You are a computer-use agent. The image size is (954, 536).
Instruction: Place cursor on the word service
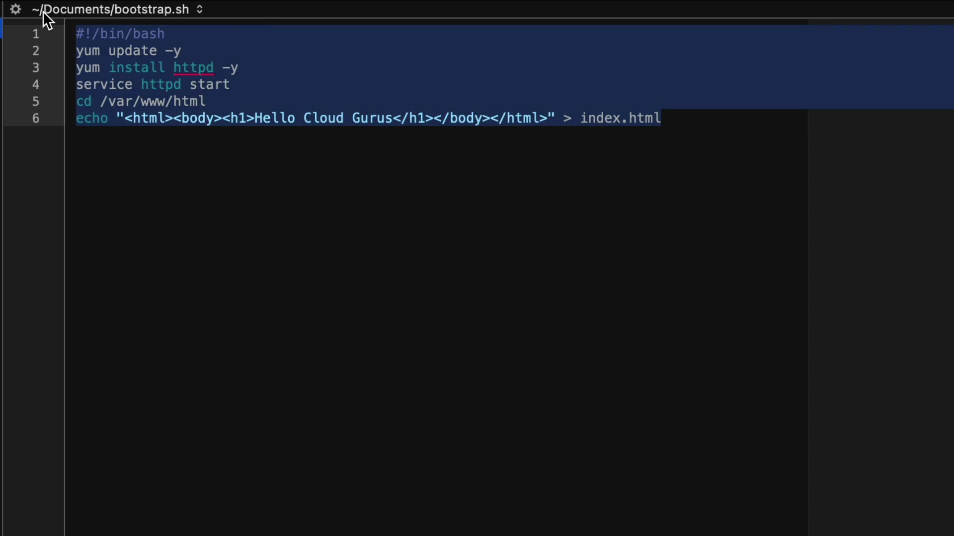coord(104,84)
